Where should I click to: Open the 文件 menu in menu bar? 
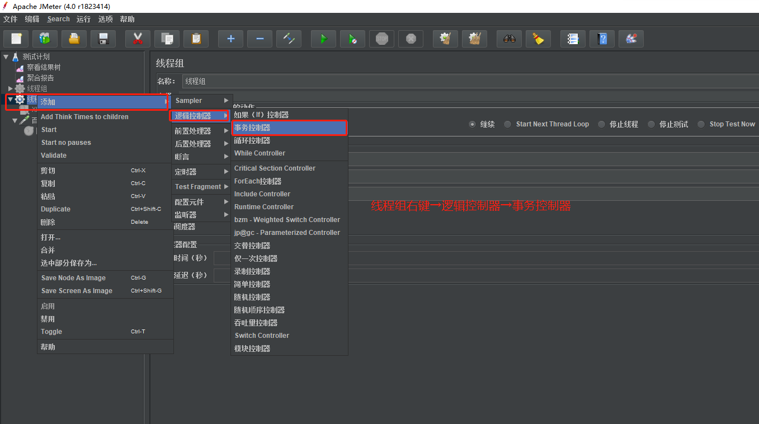[x=11, y=19]
